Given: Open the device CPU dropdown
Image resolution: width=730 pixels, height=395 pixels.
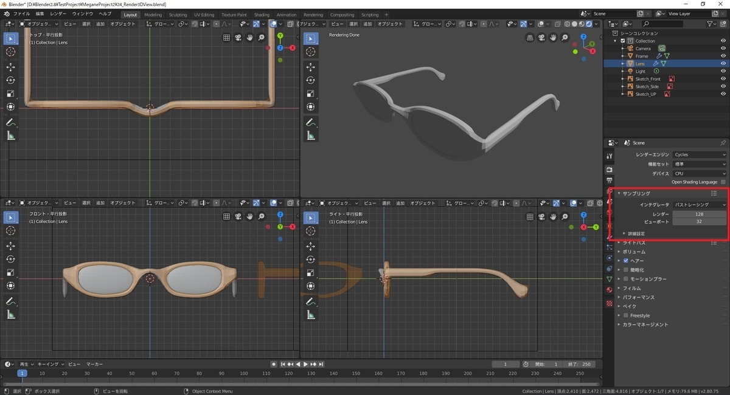Looking at the screenshot, I should [699, 173].
